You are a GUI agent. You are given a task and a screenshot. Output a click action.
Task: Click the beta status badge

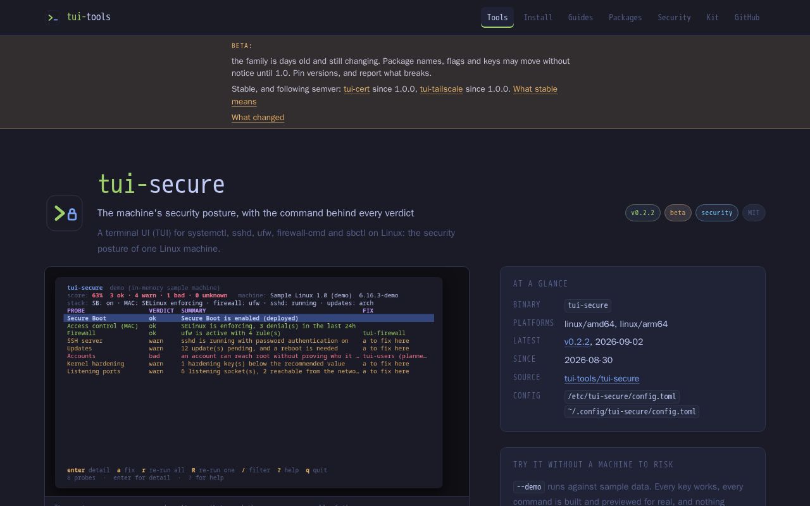[x=678, y=213]
